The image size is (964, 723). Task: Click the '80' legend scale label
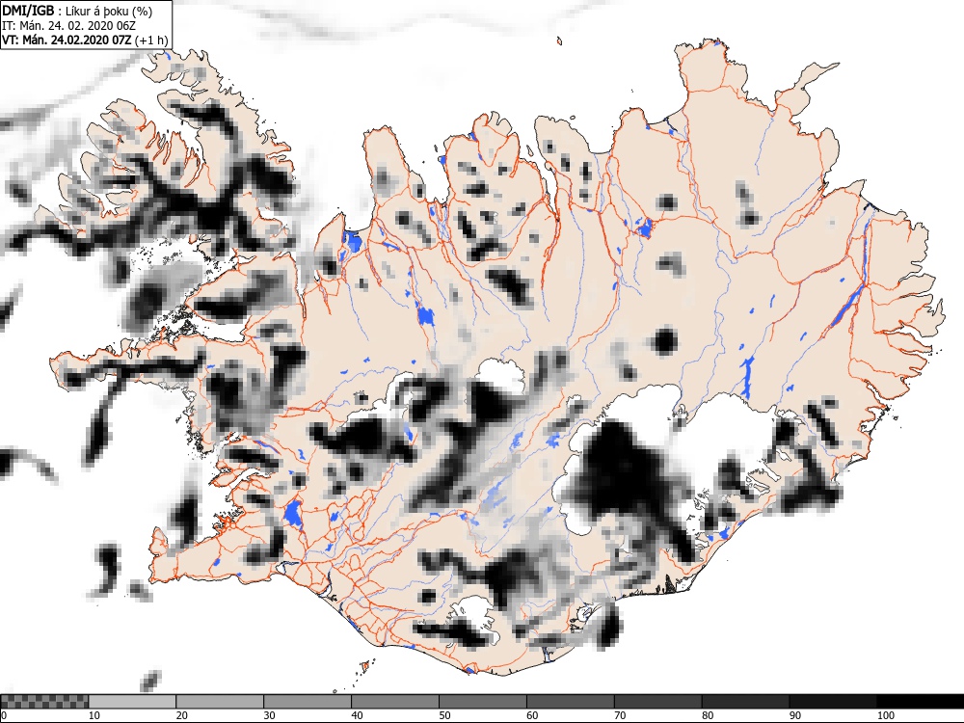[x=708, y=715]
